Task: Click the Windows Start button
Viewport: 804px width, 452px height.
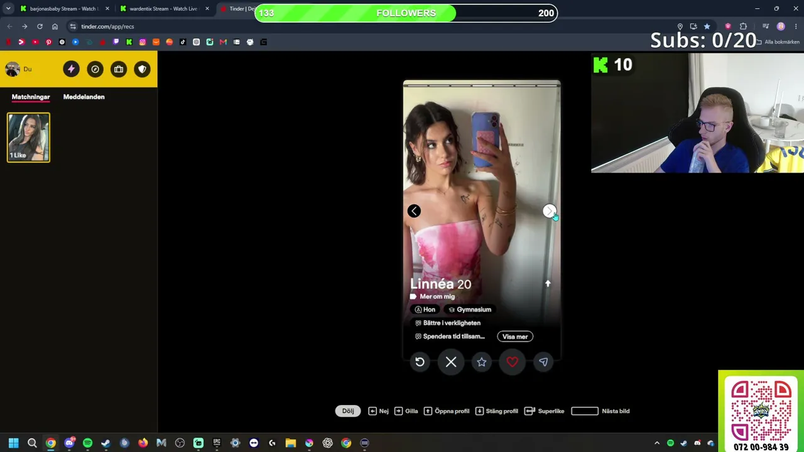Action: pyautogui.click(x=13, y=443)
